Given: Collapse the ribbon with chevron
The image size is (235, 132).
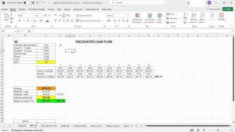Looking at the screenshot, I should (x=232, y=26).
